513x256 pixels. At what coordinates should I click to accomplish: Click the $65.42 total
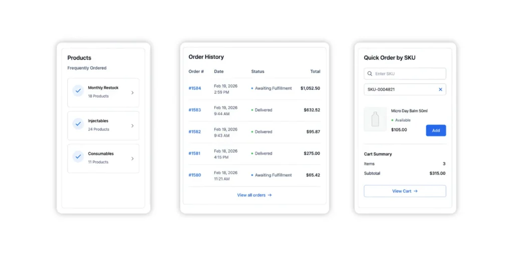click(313, 175)
